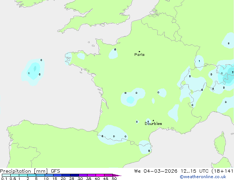Select legend swatch between 2 and 5
Viewport: 234px width, 180px height.
click(x=32, y=175)
